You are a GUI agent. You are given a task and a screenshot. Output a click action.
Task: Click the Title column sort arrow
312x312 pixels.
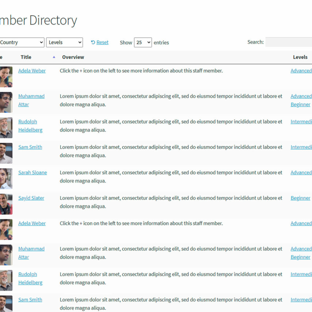pos(54,57)
